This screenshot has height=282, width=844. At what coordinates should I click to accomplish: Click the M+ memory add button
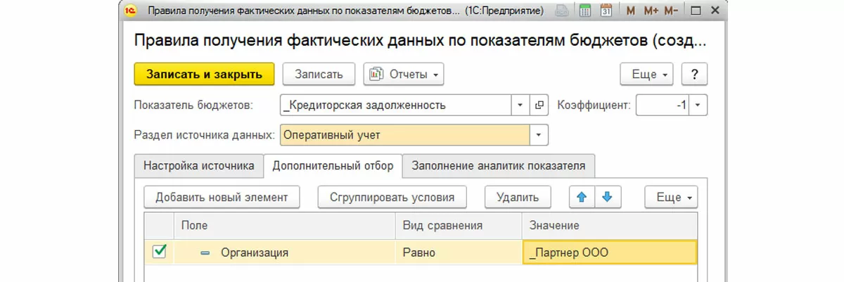tap(650, 12)
